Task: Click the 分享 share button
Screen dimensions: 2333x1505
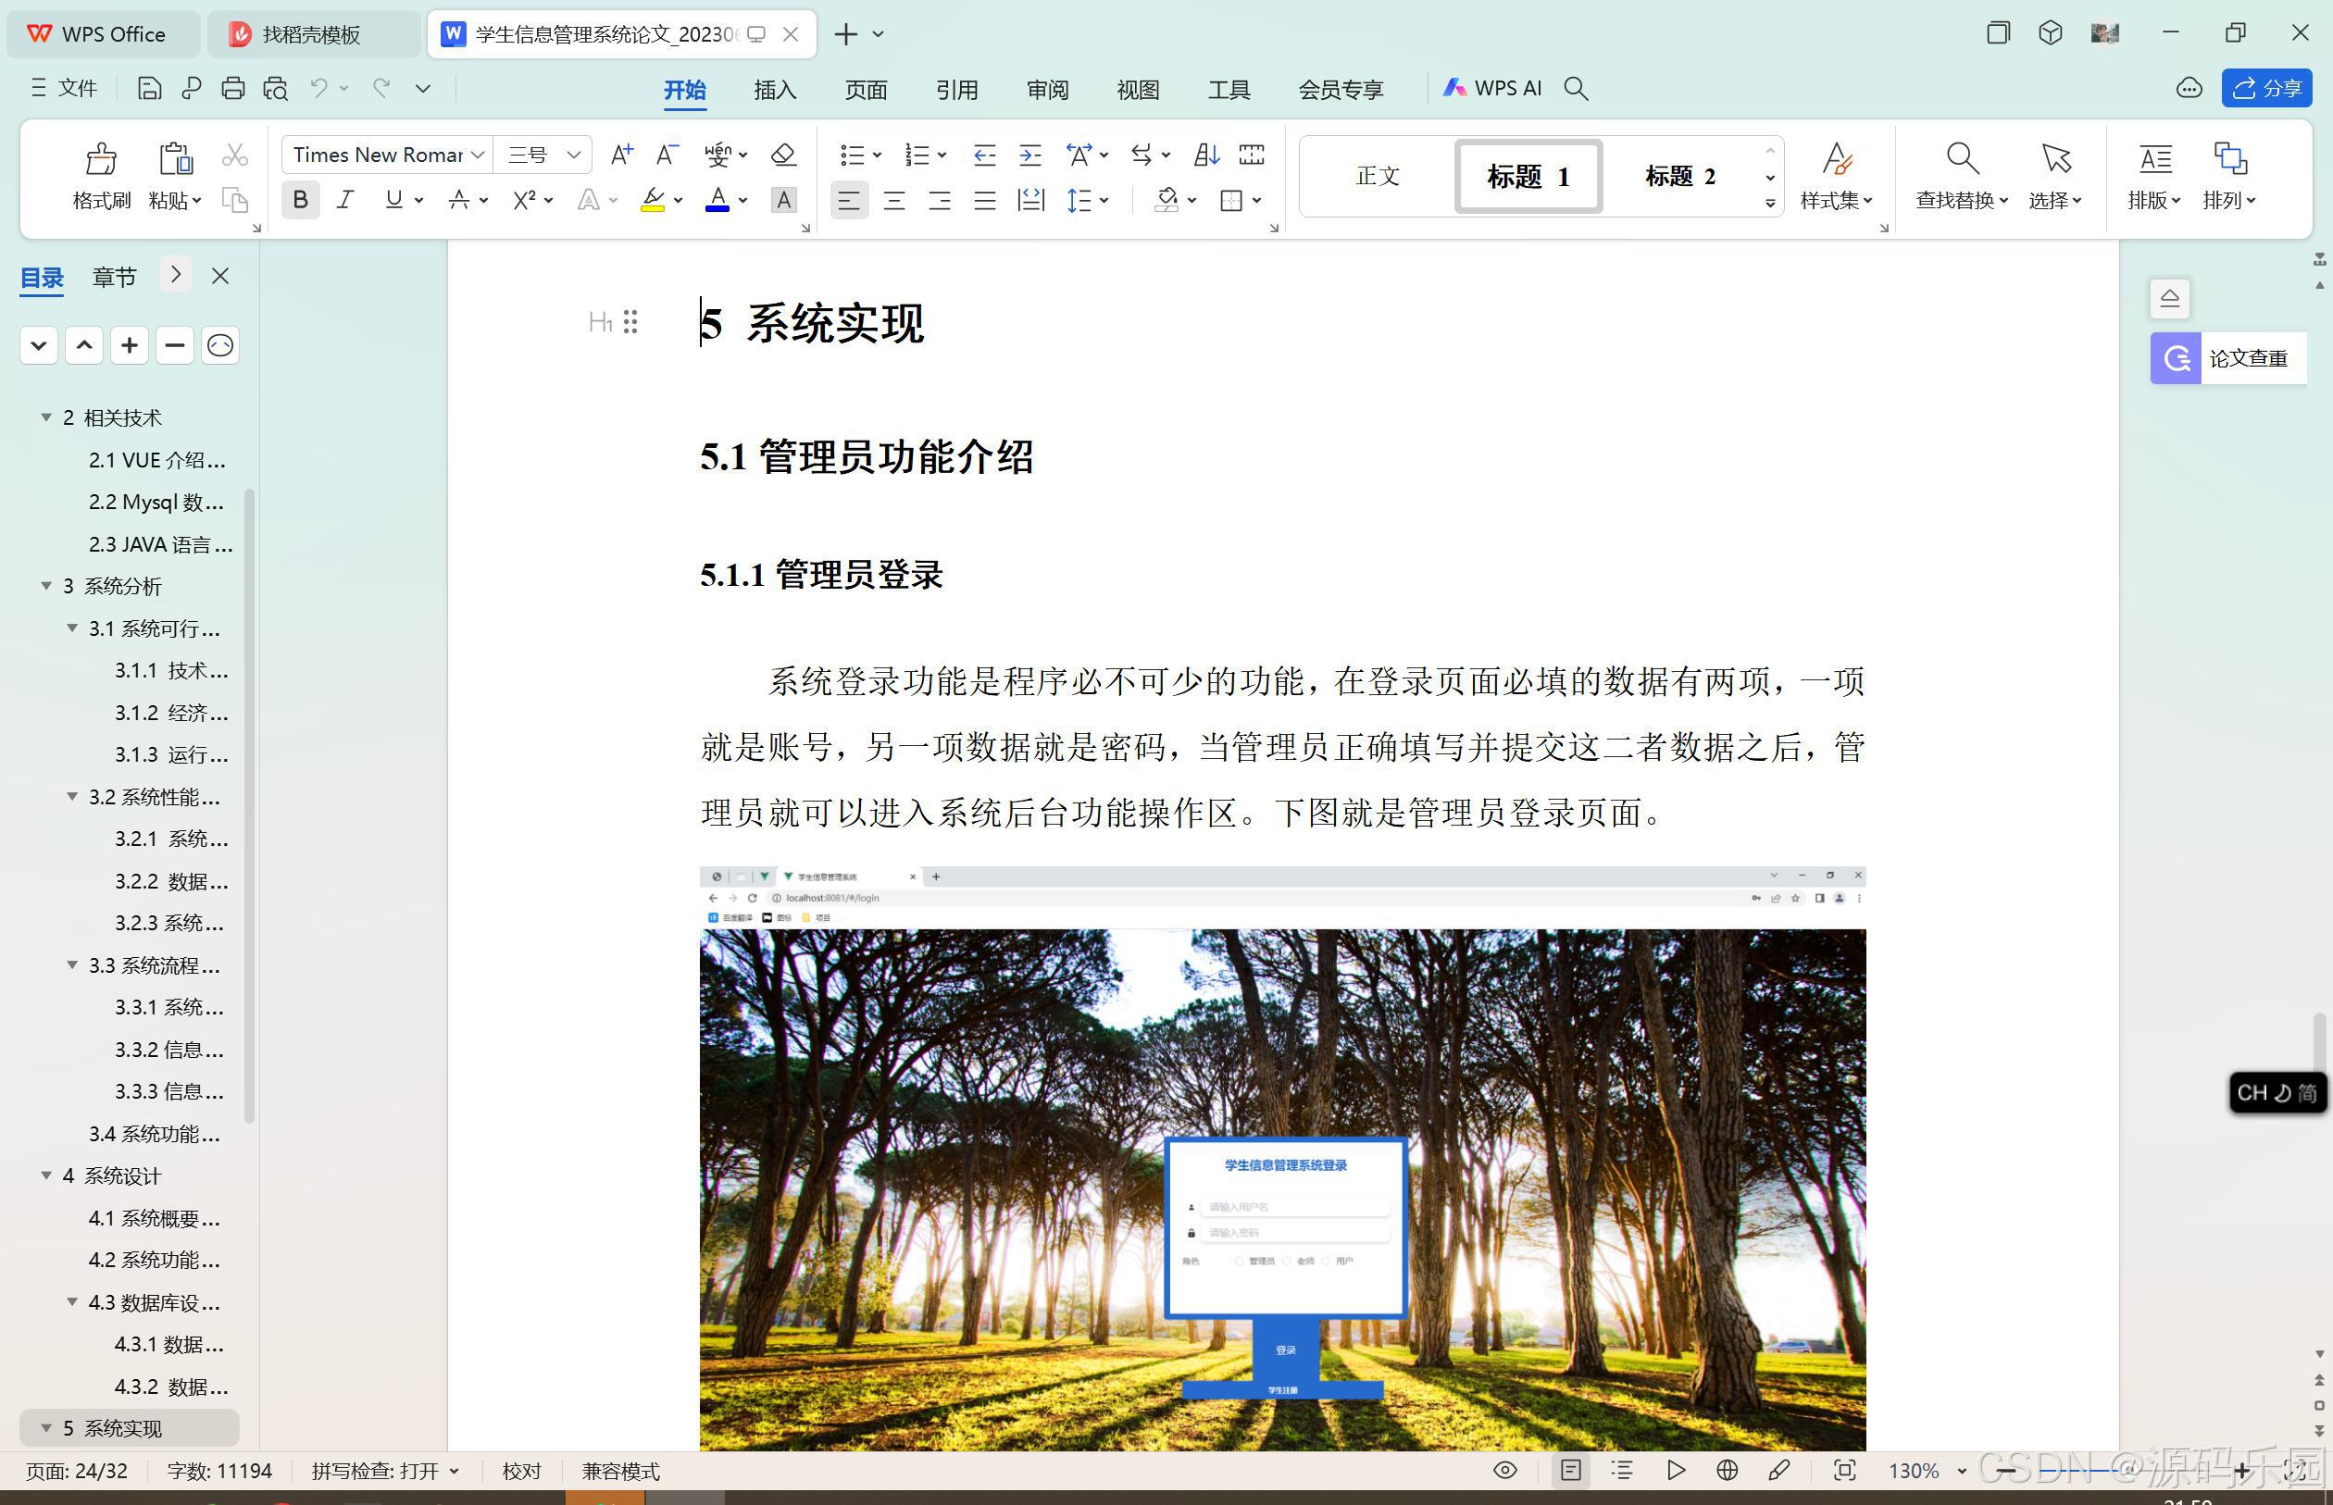Action: coord(2266,88)
